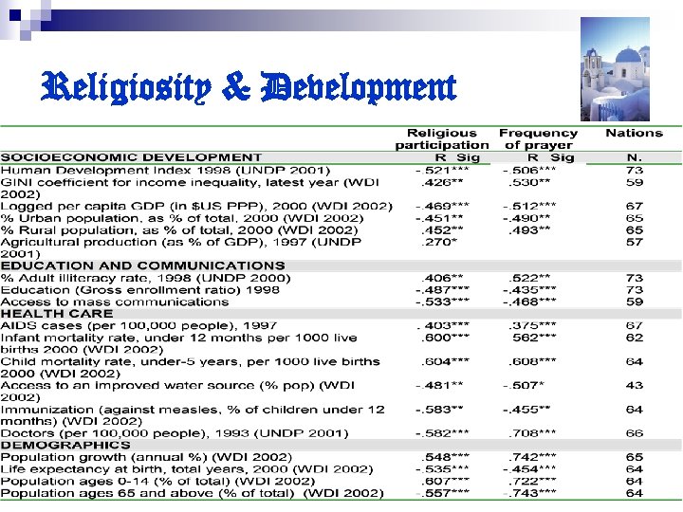Viewport: 683px width, 512px height.
Task: Select 'Human Development Index 1998 (UNDP 2001)' row label
Action: [x=165, y=171]
